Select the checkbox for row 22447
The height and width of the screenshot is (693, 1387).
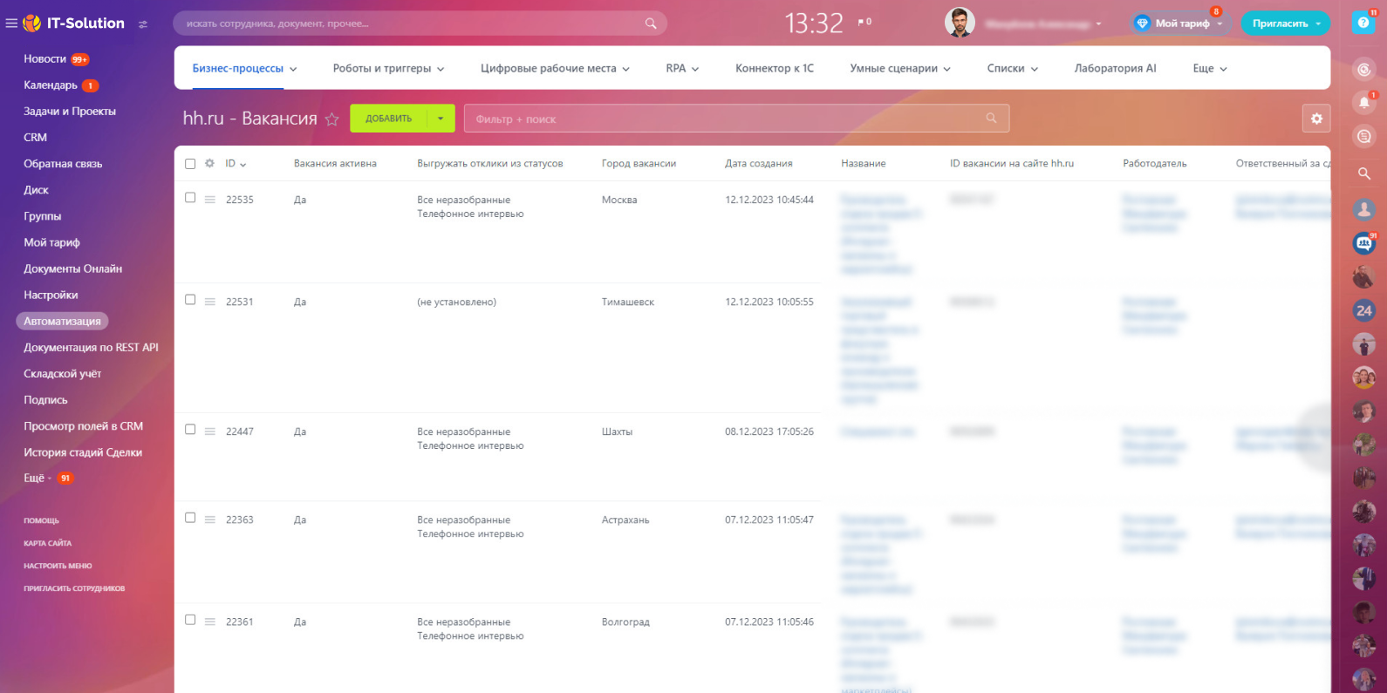pos(190,430)
